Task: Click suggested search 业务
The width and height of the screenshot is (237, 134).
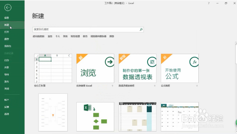Action: click(x=50, y=36)
